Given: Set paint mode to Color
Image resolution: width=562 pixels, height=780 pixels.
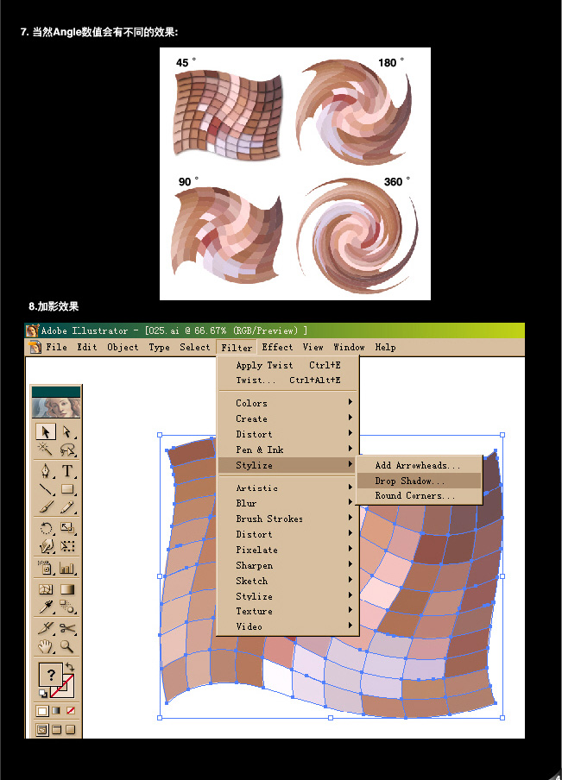Looking at the screenshot, I should pyautogui.click(x=42, y=711).
